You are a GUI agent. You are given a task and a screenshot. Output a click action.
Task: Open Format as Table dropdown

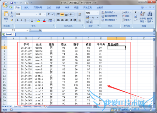(x=110, y=16)
